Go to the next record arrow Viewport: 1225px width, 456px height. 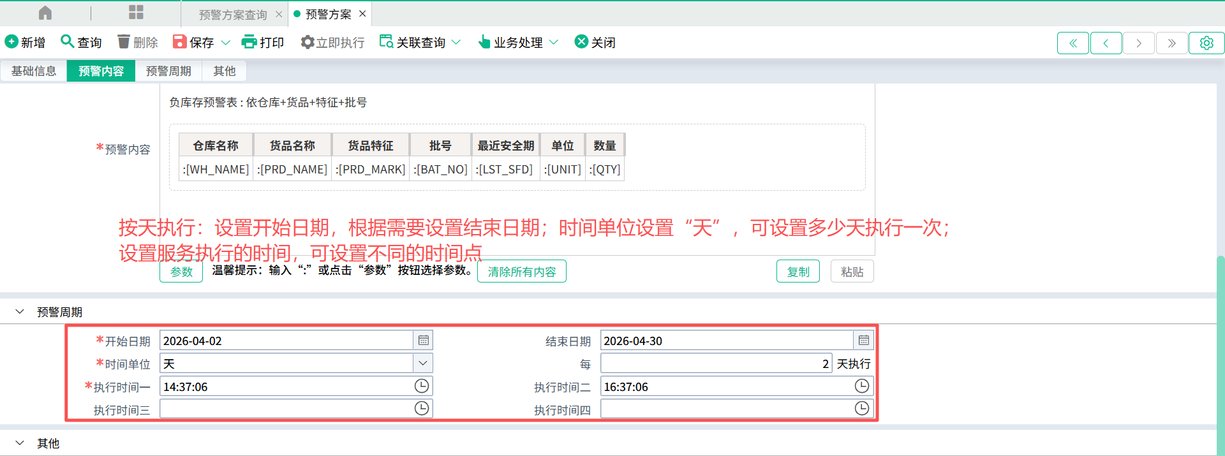coord(1139,43)
